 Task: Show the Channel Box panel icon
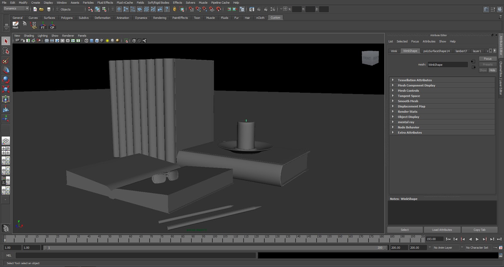500,9
